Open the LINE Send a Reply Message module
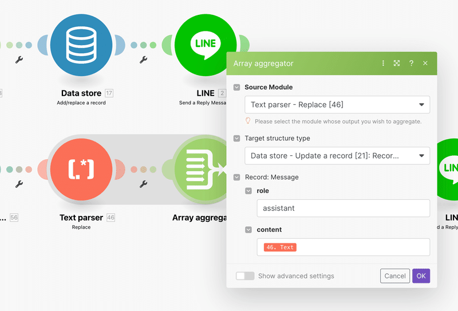The height and width of the screenshot is (311, 458). pos(206,45)
